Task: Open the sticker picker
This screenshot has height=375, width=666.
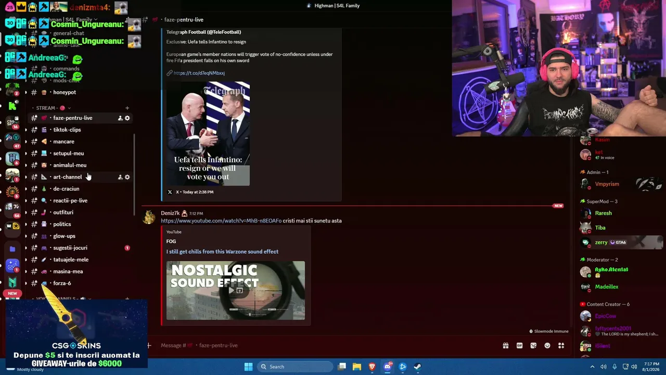Action: click(533, 345)
